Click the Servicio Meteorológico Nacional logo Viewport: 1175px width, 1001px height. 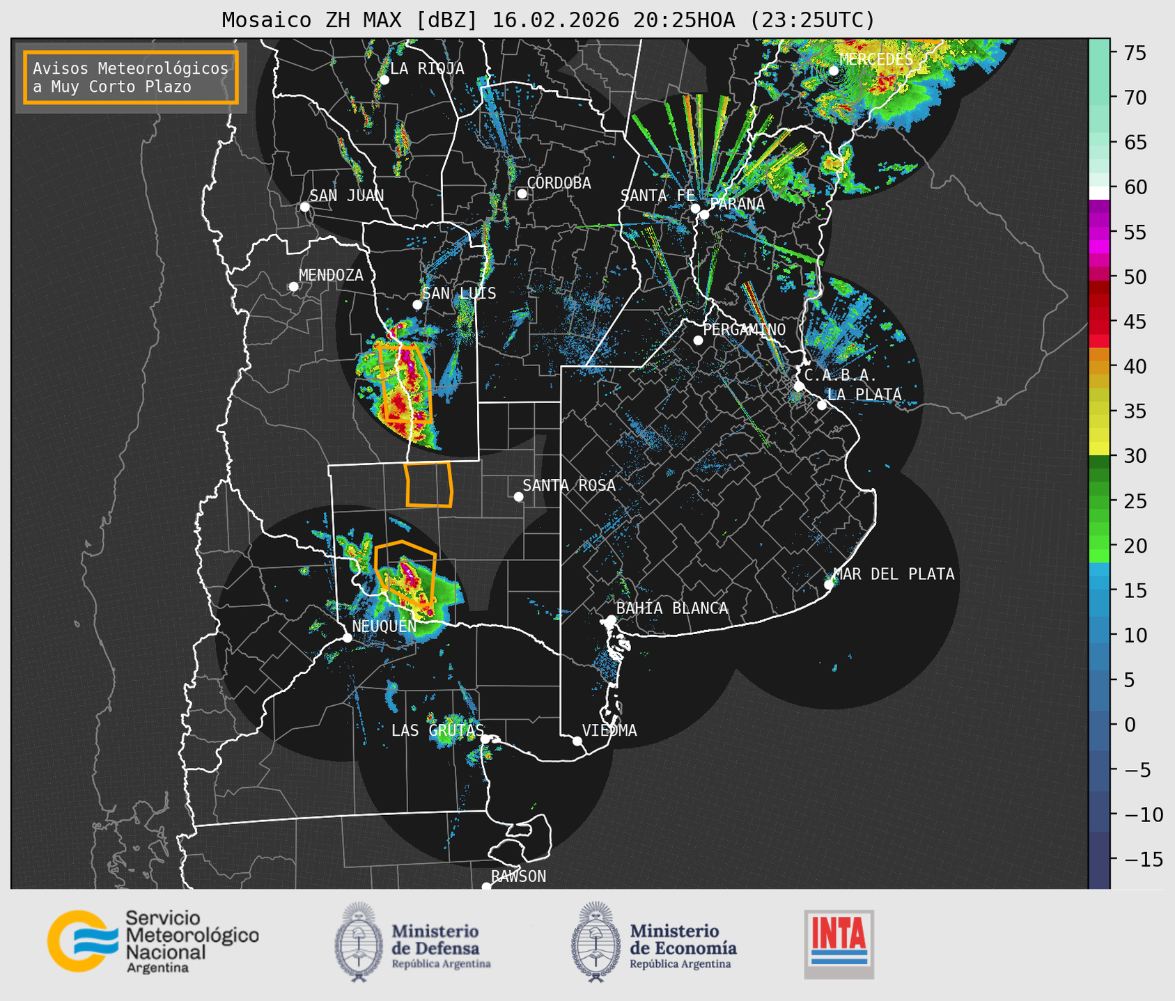(153, 941)
